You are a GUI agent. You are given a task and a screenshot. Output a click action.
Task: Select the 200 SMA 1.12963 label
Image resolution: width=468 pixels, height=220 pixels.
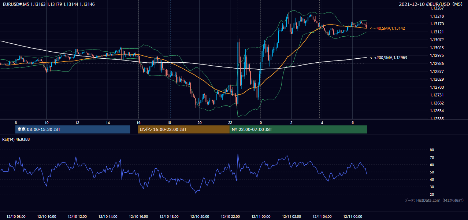click(x=389, y=58)
